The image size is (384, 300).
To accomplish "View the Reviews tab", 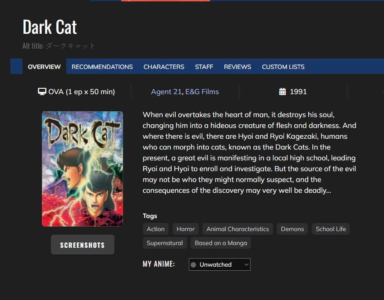I will [237, 67].
